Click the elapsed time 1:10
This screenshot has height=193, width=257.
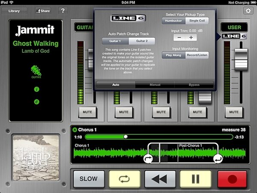pos(78,137)
